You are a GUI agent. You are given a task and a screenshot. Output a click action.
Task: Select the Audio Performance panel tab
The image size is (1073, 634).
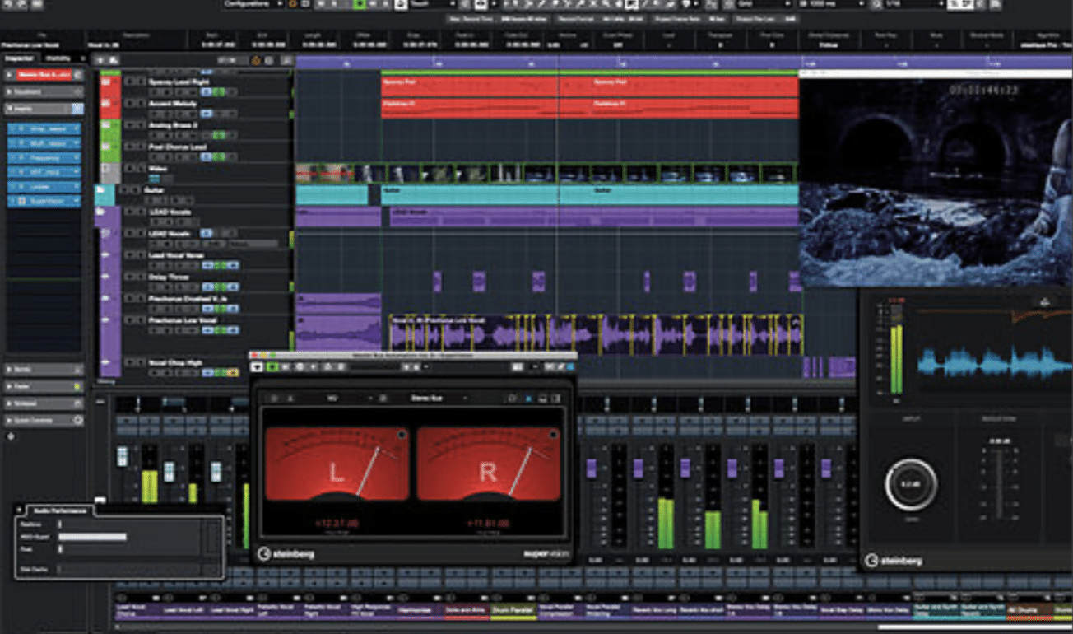coord(59,511)
